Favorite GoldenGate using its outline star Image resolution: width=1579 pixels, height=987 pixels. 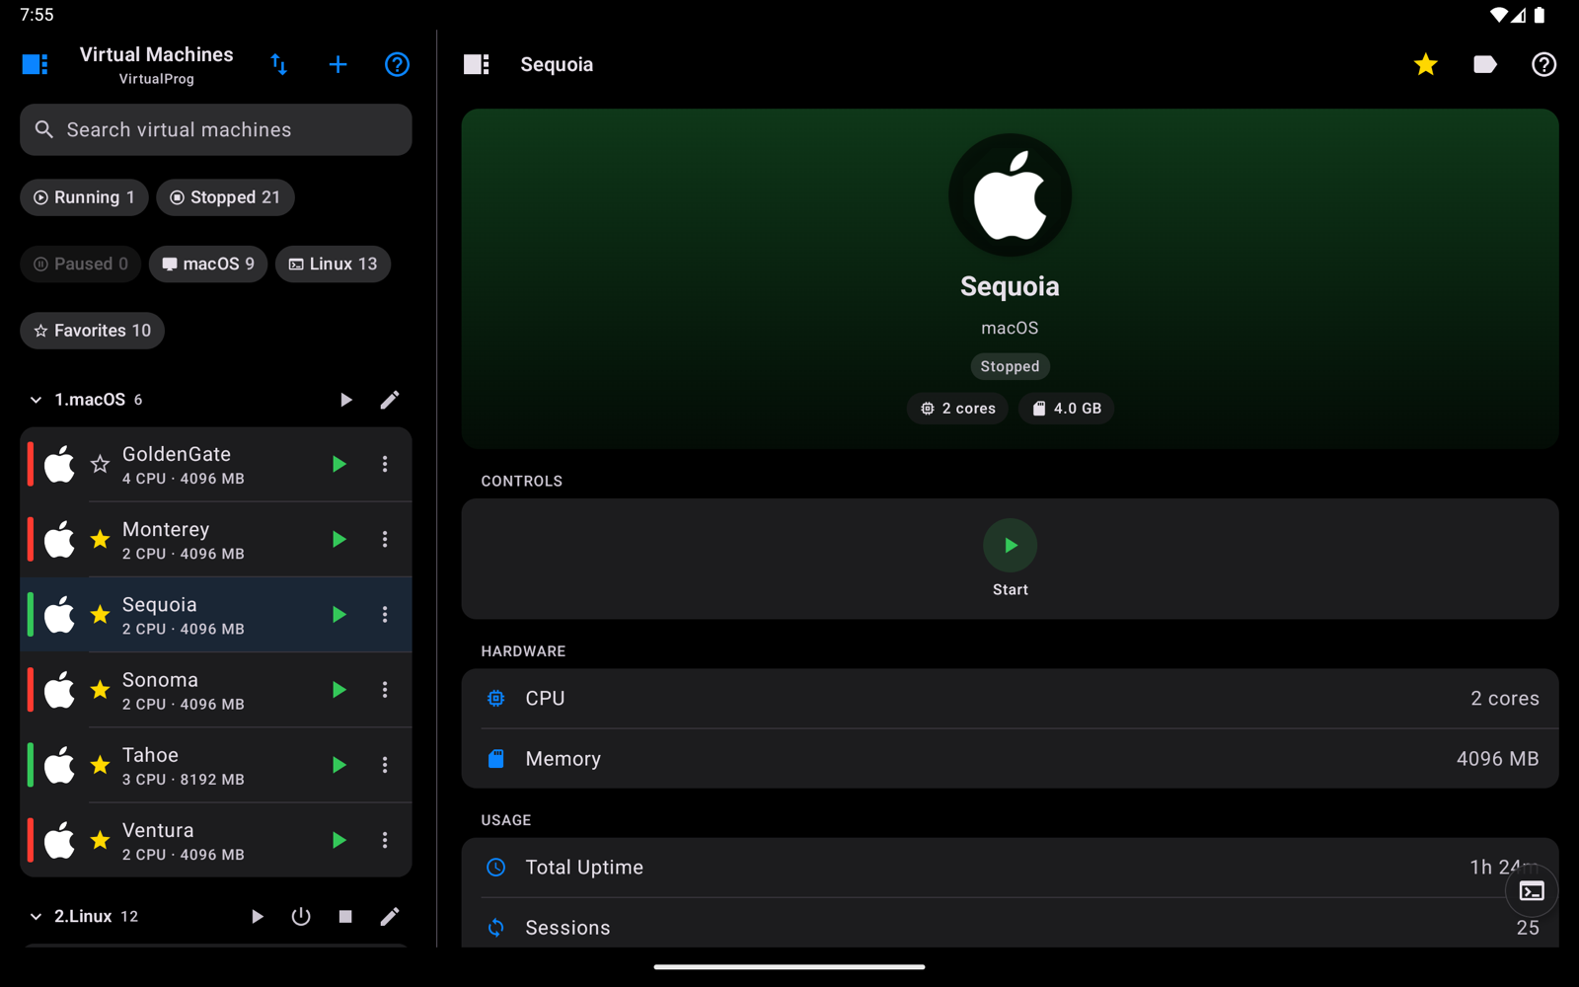coord(100,464)
